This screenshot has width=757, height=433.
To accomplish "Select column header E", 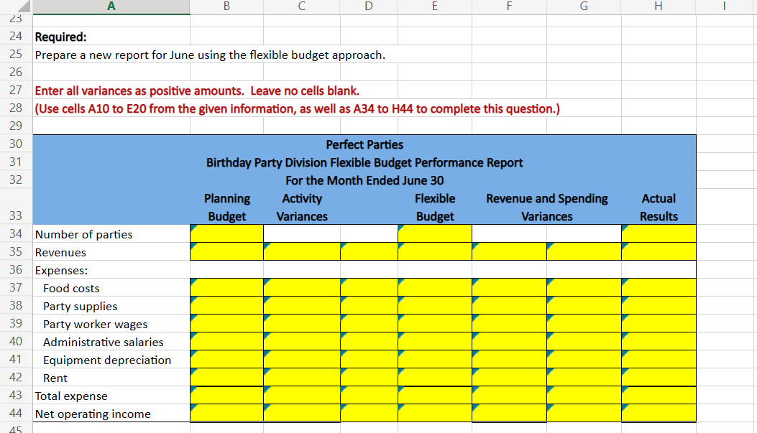I will coord(434,6).
